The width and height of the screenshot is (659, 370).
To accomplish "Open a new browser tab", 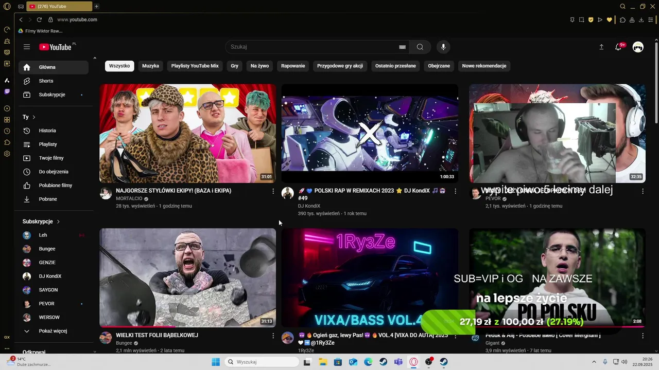I will click(96, 6).
